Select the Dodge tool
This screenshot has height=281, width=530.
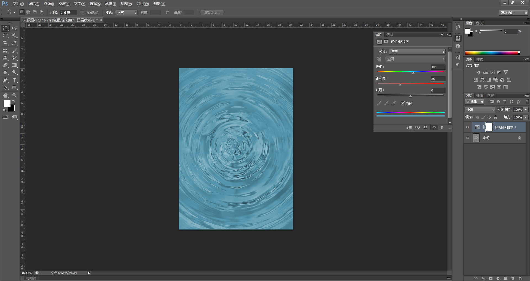[x=15, y=72]
